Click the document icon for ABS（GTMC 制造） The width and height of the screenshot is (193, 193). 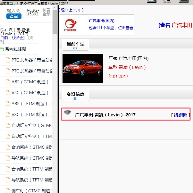tap(8, 82)
